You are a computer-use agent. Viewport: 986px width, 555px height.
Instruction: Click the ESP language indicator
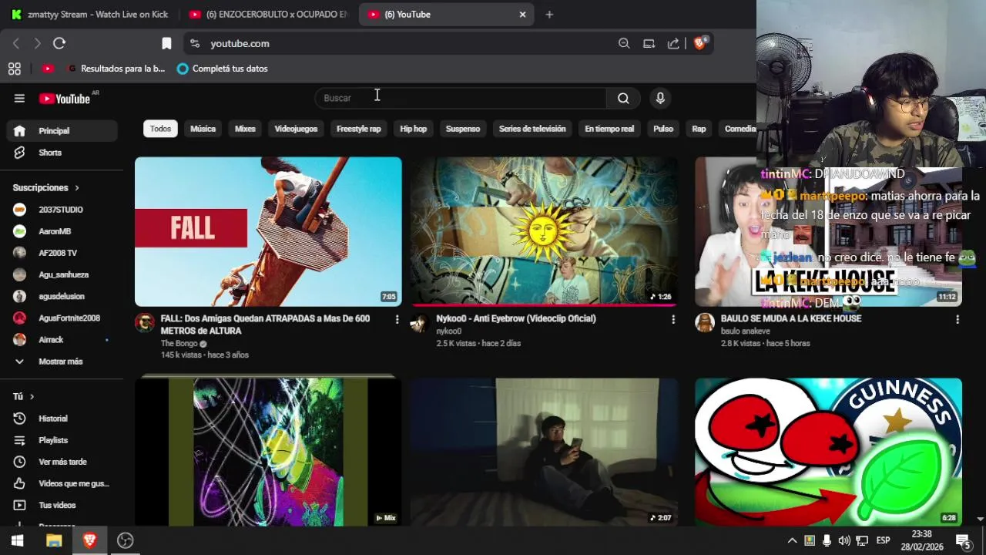(x=883, y=540)
